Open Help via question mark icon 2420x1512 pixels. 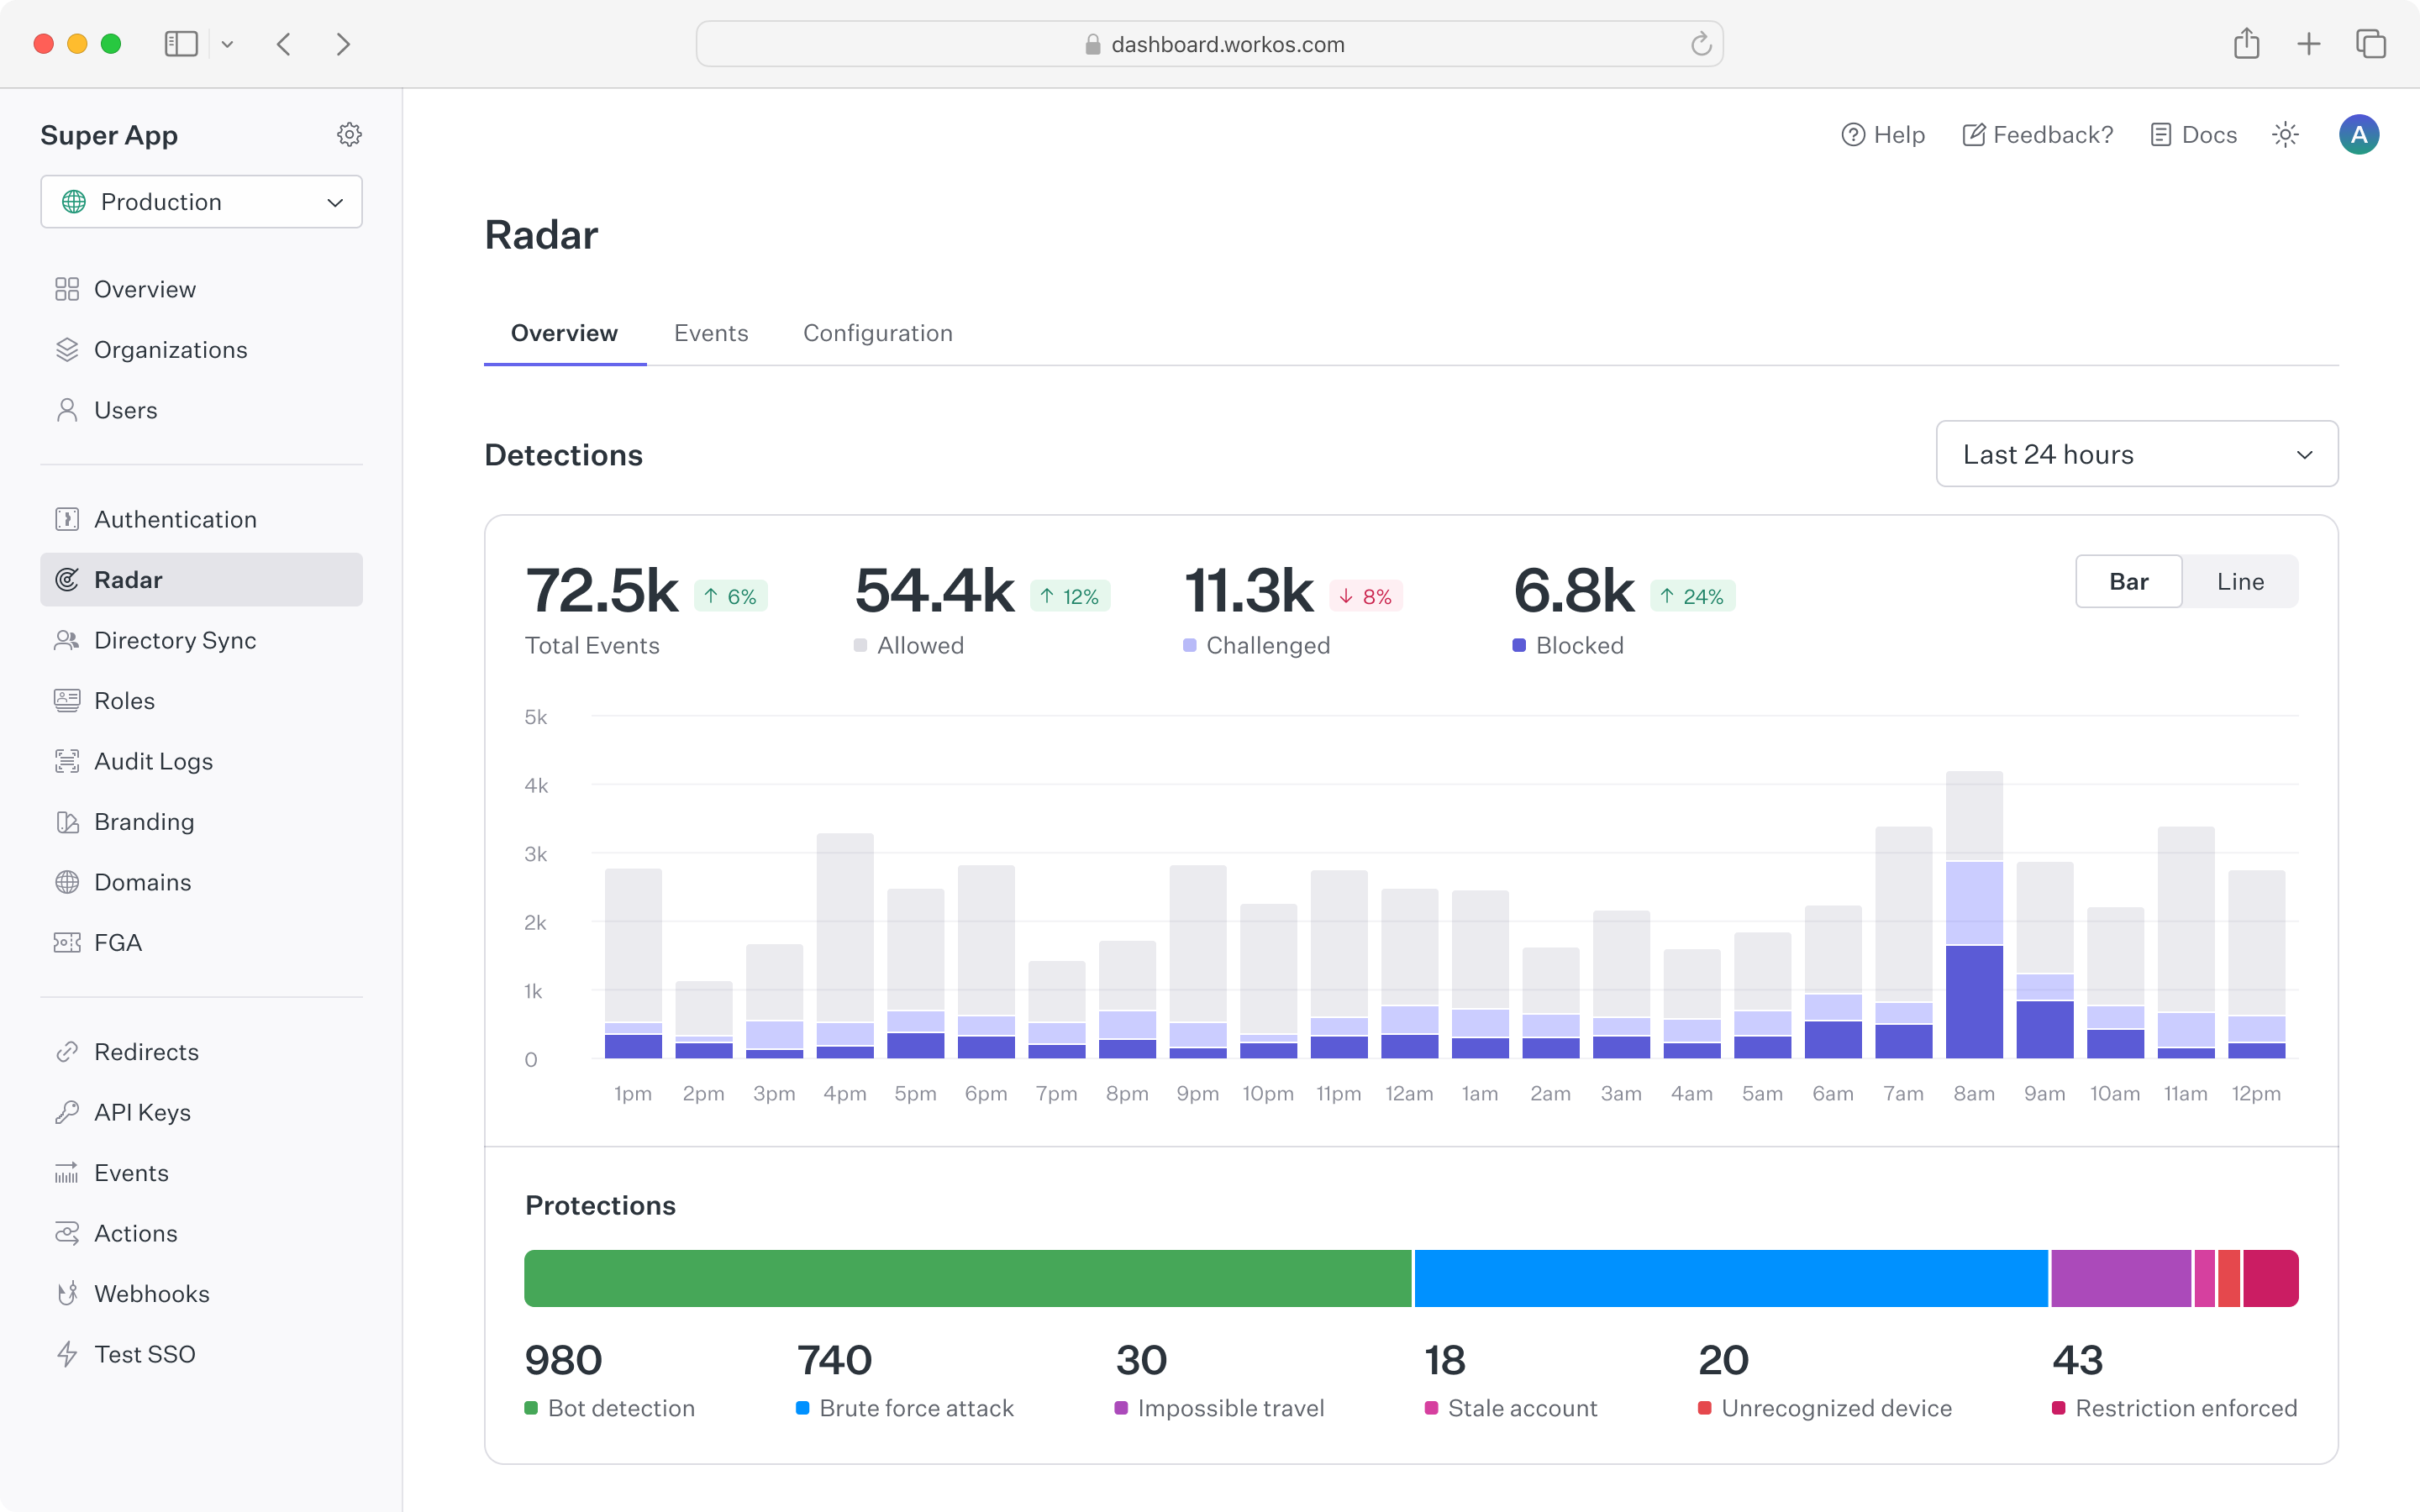tap(1852, 135)
